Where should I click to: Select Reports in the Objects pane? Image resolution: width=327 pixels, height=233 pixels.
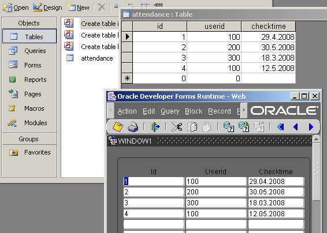click(29, 80)
